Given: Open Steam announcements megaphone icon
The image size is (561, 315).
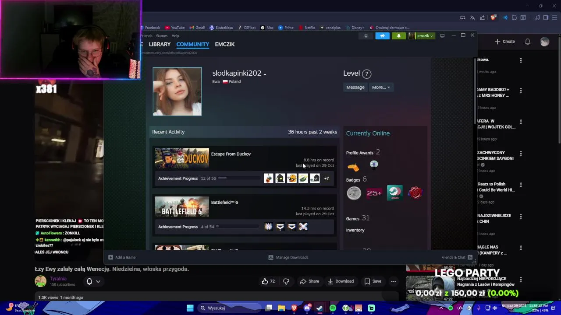Looking at the screenshot, I should click(382, 36).
